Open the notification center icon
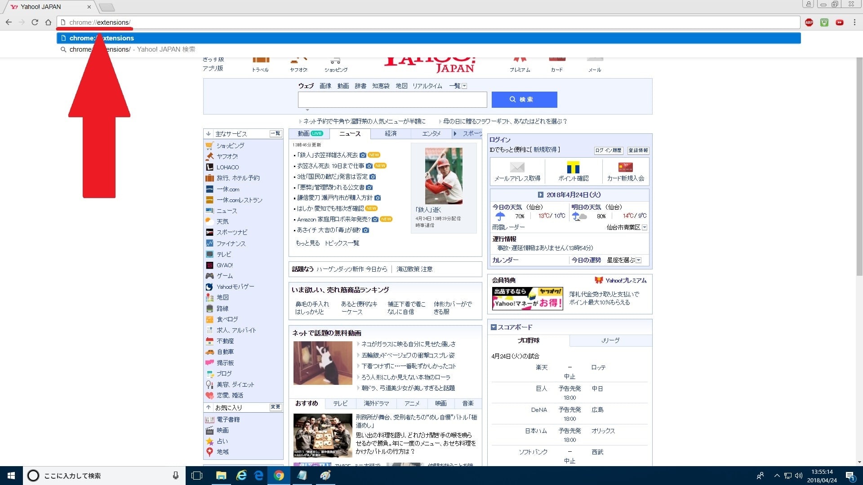 (850, 476)
